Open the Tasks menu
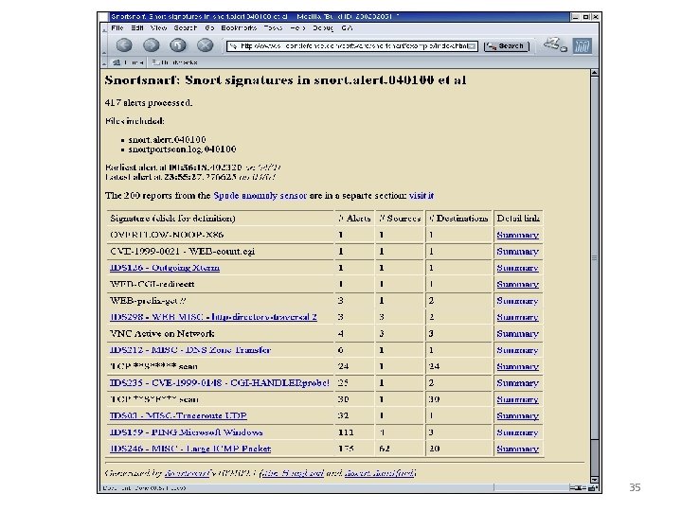 coord(273,27)
